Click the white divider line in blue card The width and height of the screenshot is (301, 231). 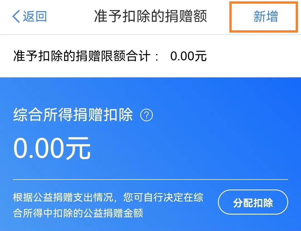[151, 180]
